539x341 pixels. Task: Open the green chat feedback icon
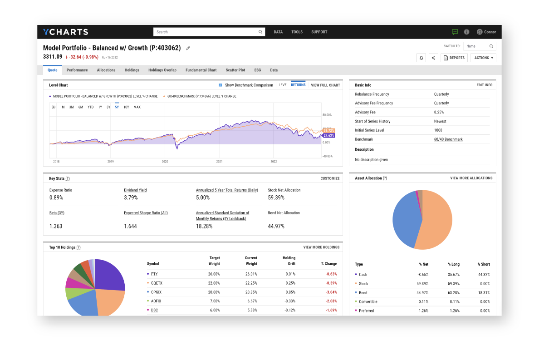tap(455, 32)
